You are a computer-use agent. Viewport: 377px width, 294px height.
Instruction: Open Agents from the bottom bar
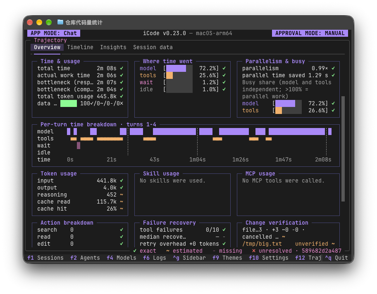click(85, 258)
